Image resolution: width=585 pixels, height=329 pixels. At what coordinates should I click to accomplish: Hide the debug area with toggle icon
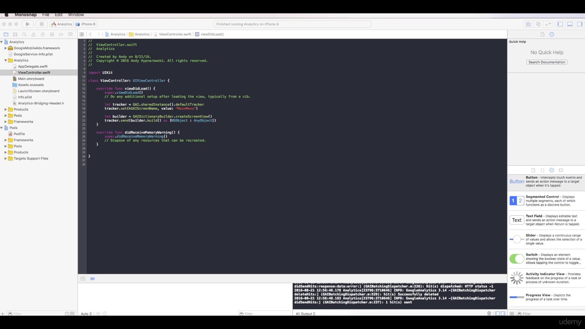pos(83,278)
